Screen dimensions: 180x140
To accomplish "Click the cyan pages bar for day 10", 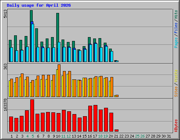I will (x=59, y=52).
